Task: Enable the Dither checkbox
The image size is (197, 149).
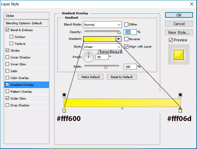Action: point(126,24)
